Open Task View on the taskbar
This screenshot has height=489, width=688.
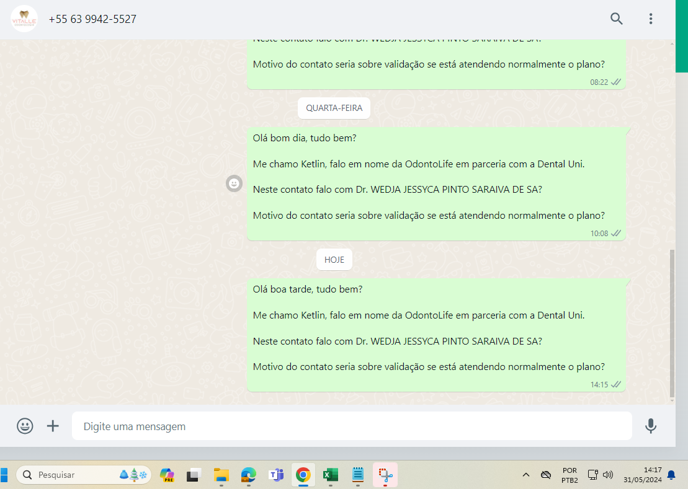[194, 475]
